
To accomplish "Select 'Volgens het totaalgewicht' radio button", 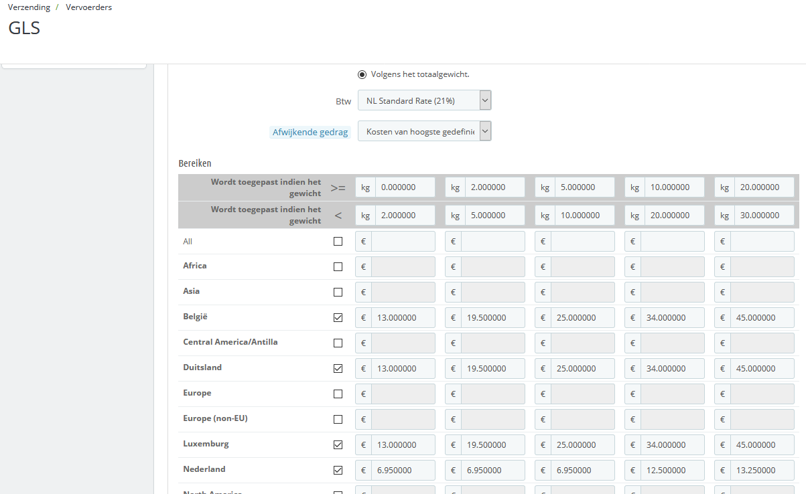I will (x=362, y=74).
